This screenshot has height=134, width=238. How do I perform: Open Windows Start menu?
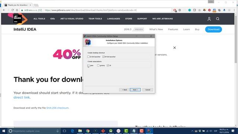point(4,131)
